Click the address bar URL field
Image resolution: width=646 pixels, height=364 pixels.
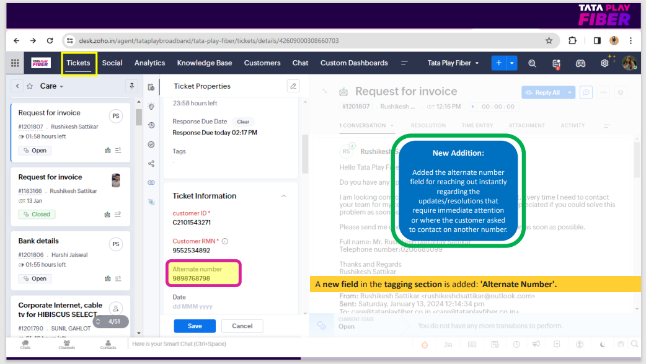[x=311, y=40]
